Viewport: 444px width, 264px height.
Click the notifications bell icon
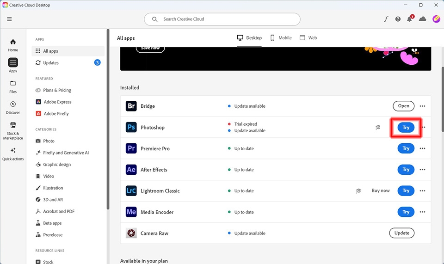(x=409, y=19)
